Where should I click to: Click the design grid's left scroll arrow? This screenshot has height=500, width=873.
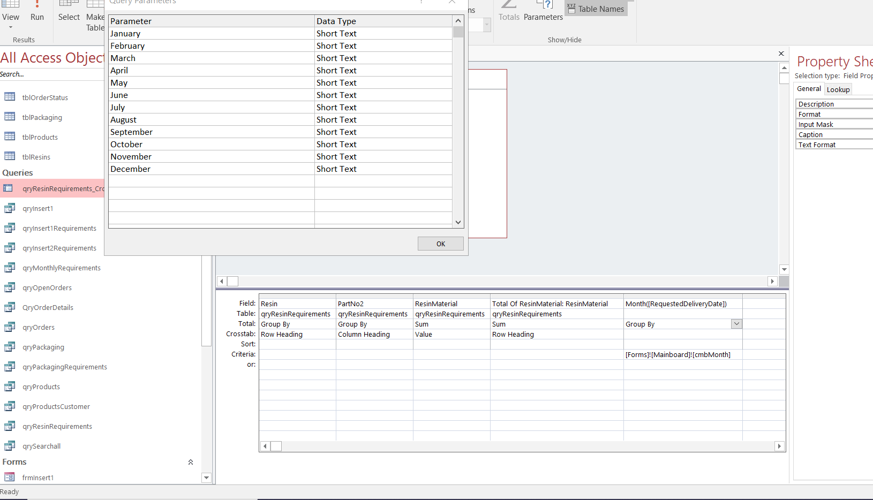click(265, 446)
